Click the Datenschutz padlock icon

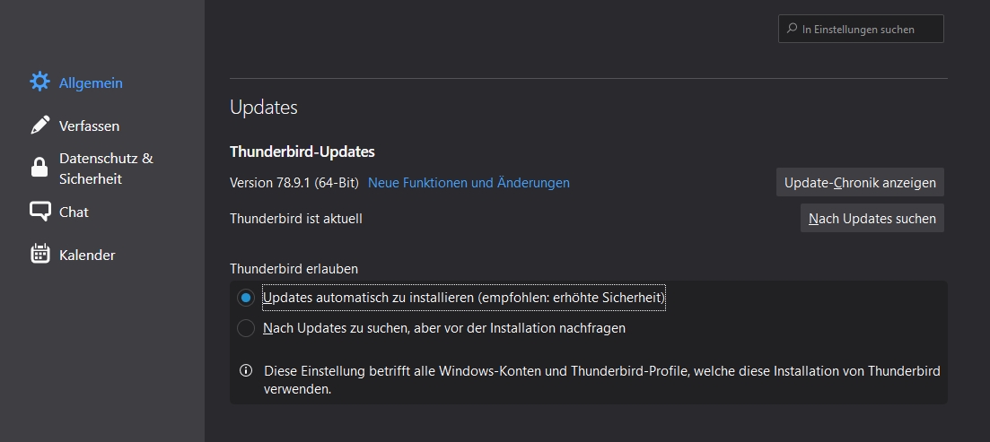point(39,168)
